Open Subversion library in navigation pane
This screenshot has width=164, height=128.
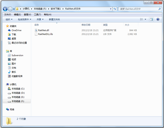pyautogui.click(x=17, y=55)
